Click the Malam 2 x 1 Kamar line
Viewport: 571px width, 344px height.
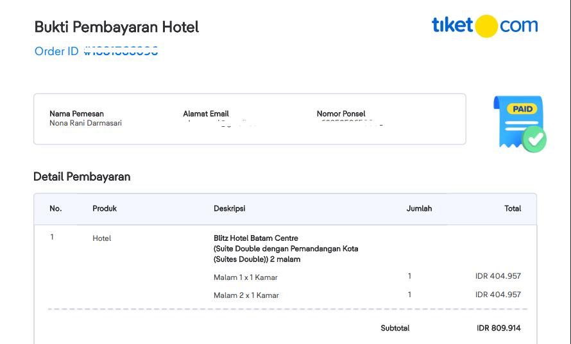pos(246,295)
